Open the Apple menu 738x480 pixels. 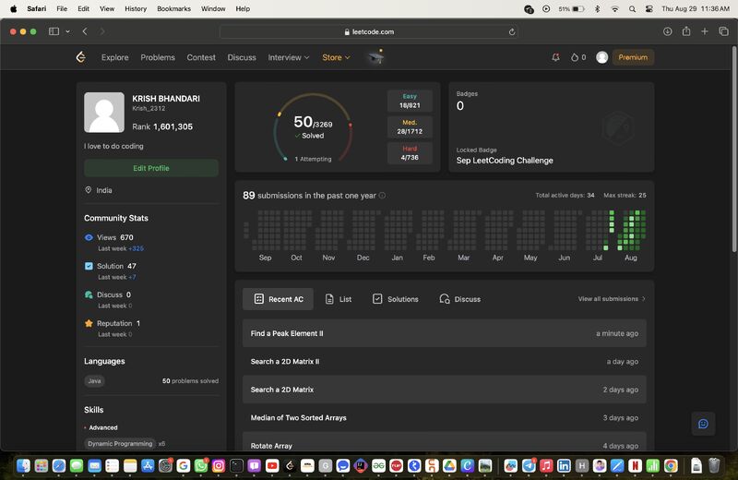tap(13, 9)
